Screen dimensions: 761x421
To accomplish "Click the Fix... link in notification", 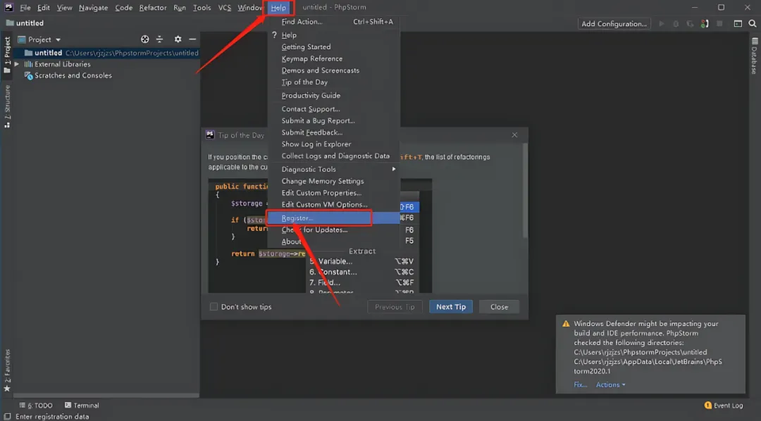I will pos(580,384).
